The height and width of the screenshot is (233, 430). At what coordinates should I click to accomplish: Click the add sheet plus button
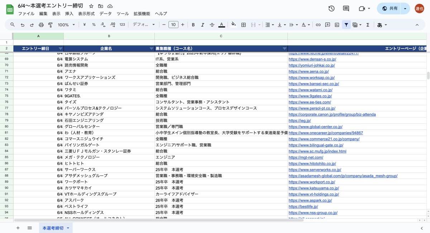tap(18, 228)
